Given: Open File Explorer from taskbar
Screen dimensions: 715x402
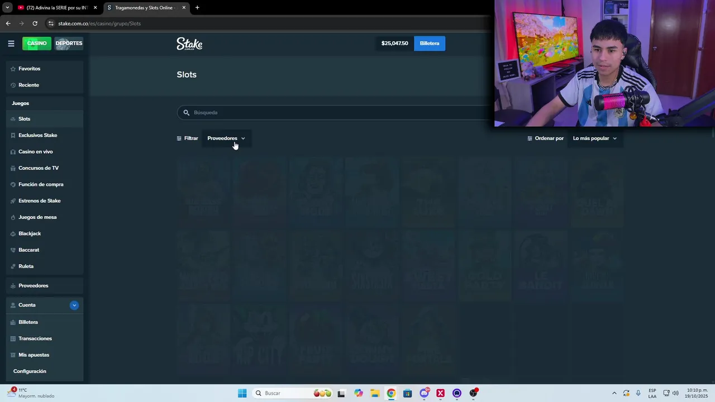Looking at the screenshot, I should coord(375,393).
